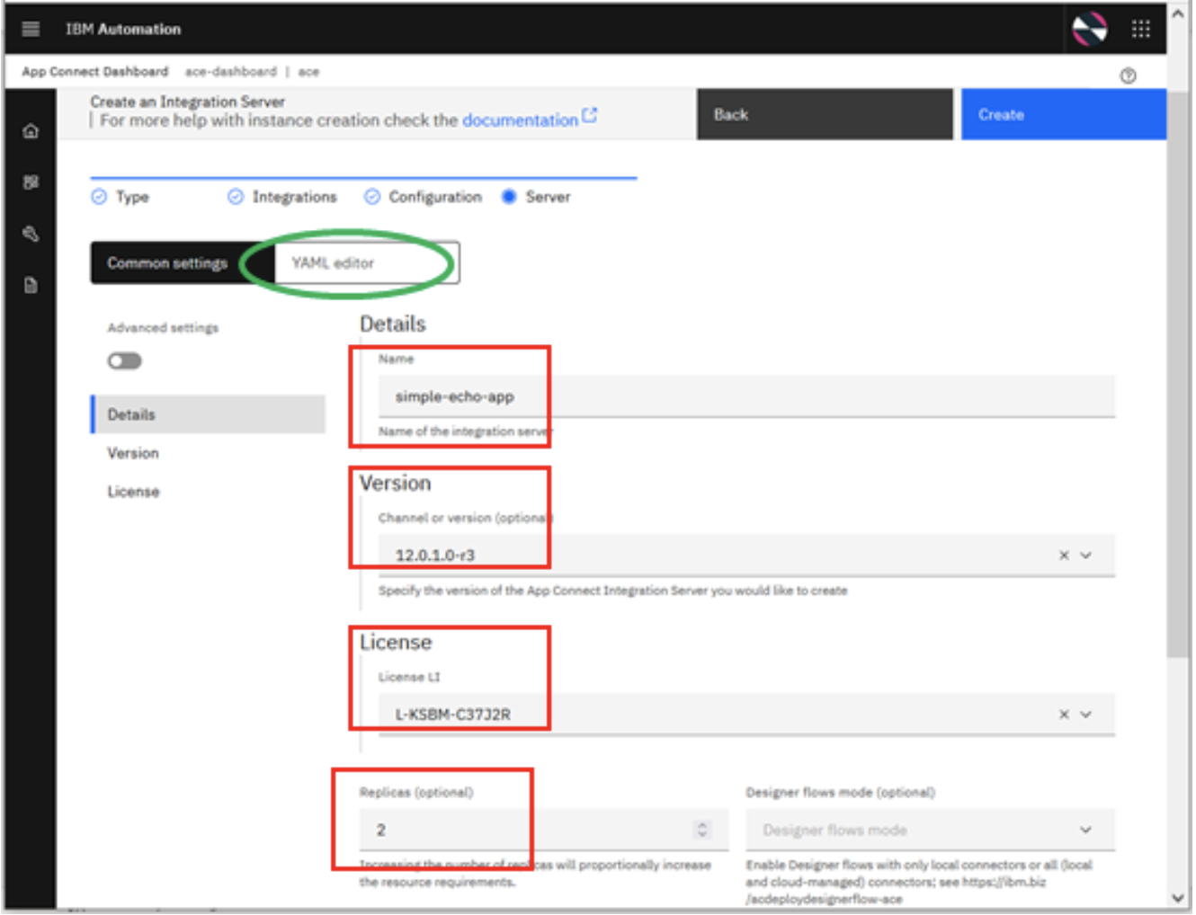Click App Connect Dashboard breadcrumb
Image resolution: width=1196 pixels, height=915 pixels.
[94, 72]
